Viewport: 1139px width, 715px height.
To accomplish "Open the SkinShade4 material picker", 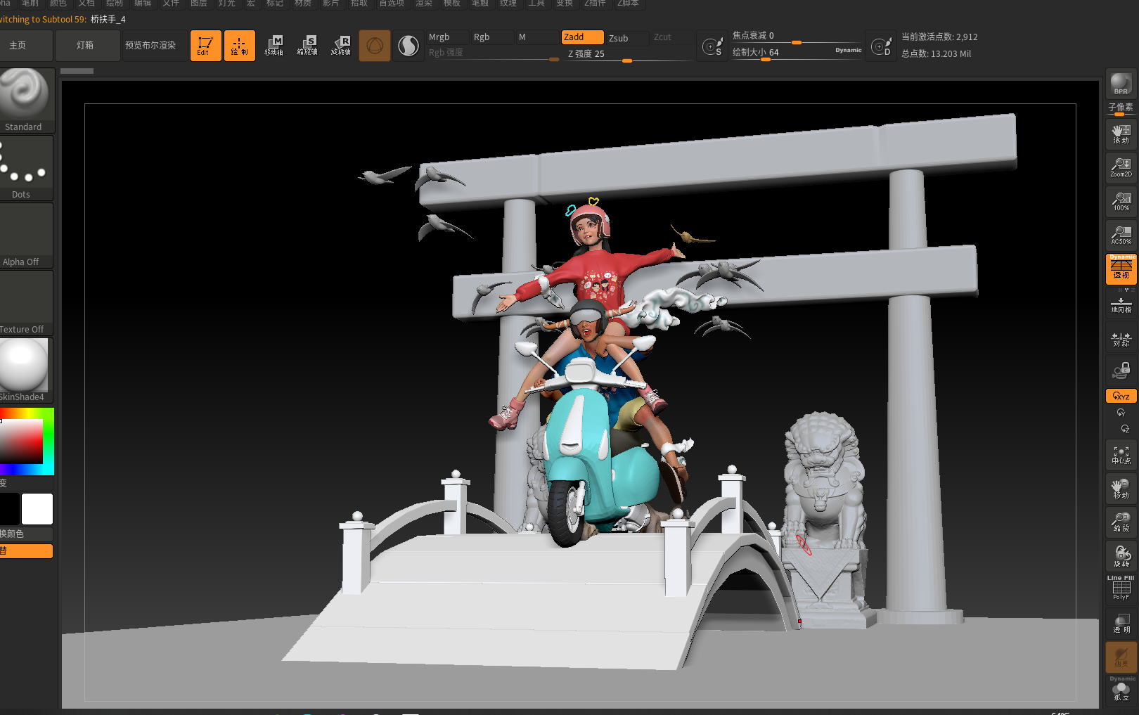I will click(27, 370).
